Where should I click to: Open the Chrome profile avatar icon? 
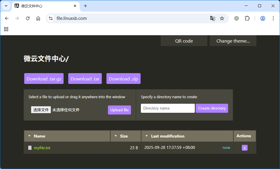(263, 18)
